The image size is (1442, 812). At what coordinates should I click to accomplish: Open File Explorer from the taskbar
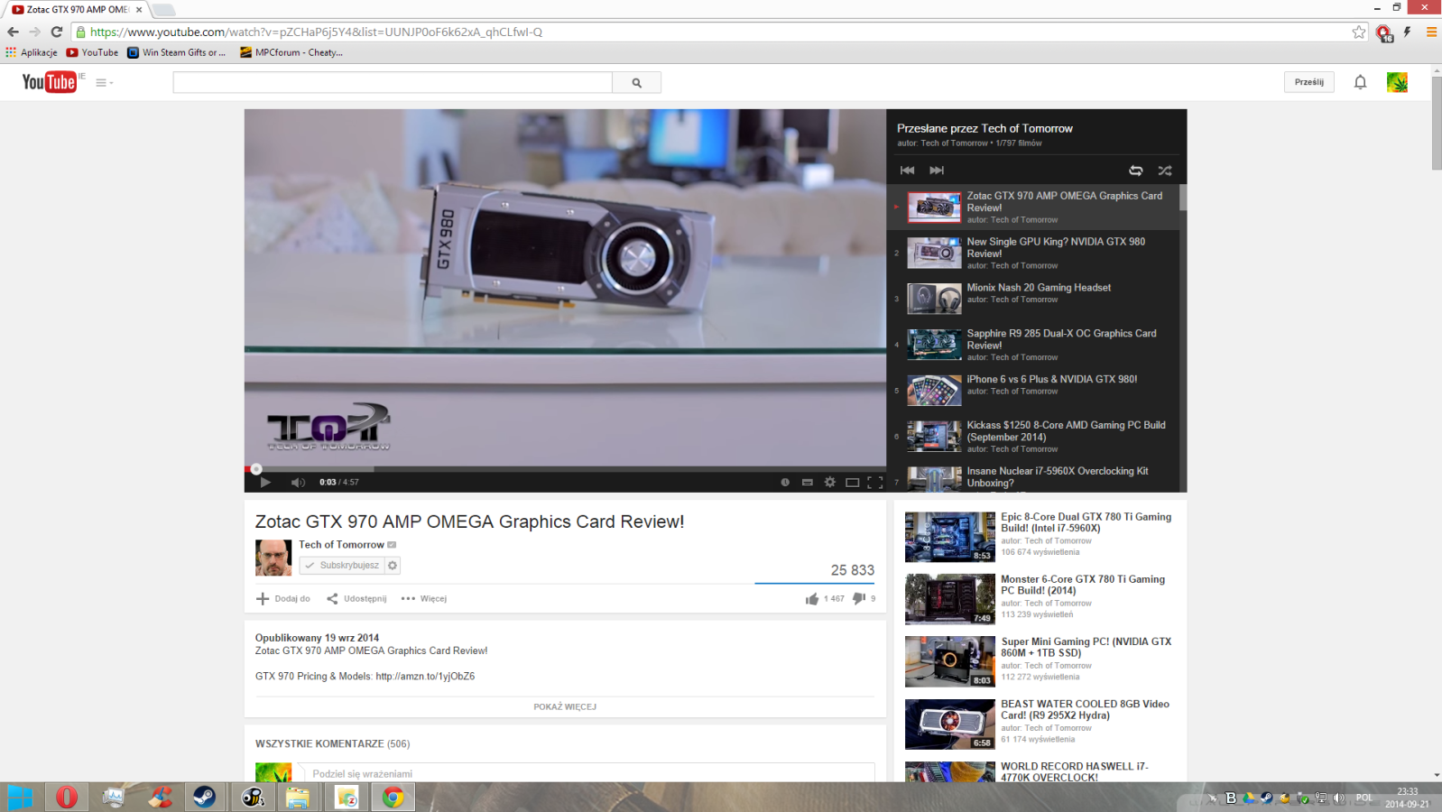298,798
